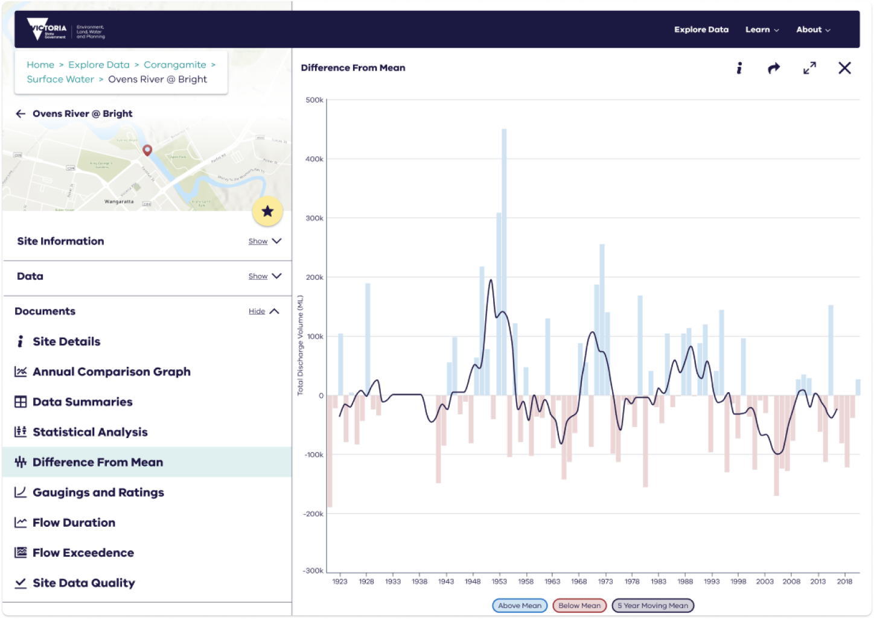Click the back arrow beside Ovens River

(x=21, y=113)
